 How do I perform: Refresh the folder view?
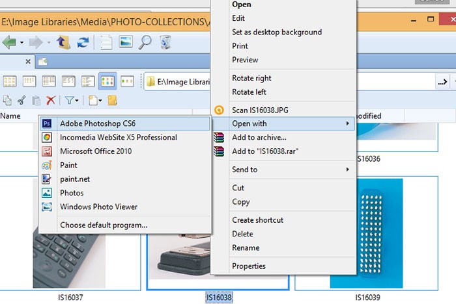coord(83,43)
